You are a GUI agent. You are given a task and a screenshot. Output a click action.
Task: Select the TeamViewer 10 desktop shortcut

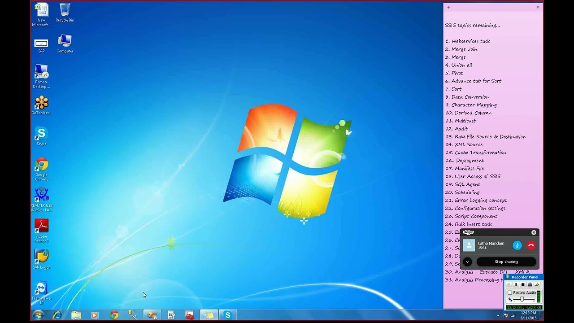(41, 292)
